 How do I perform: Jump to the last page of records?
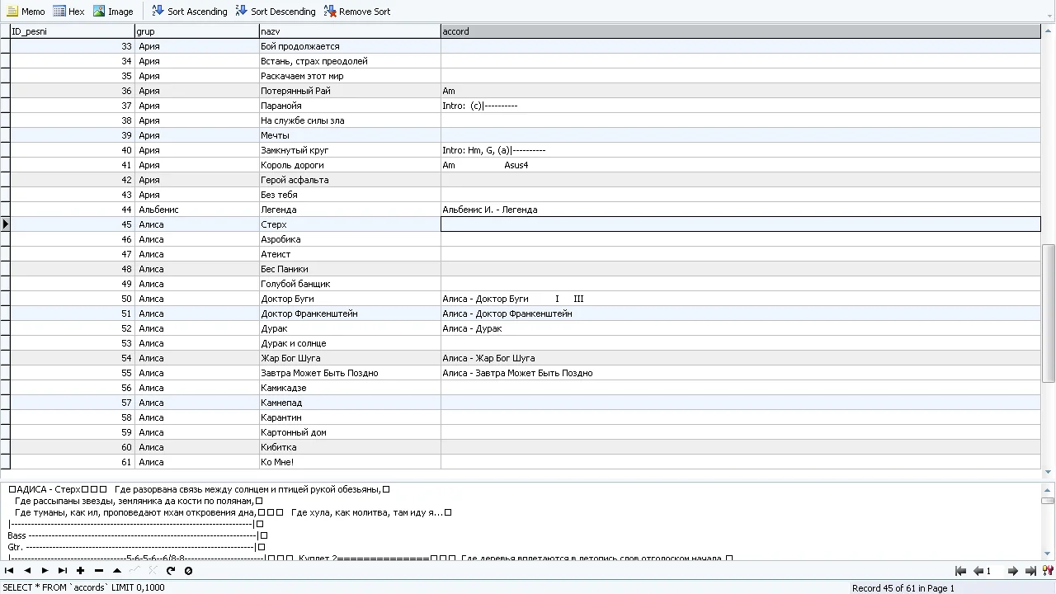click(x=1030, y=570)
